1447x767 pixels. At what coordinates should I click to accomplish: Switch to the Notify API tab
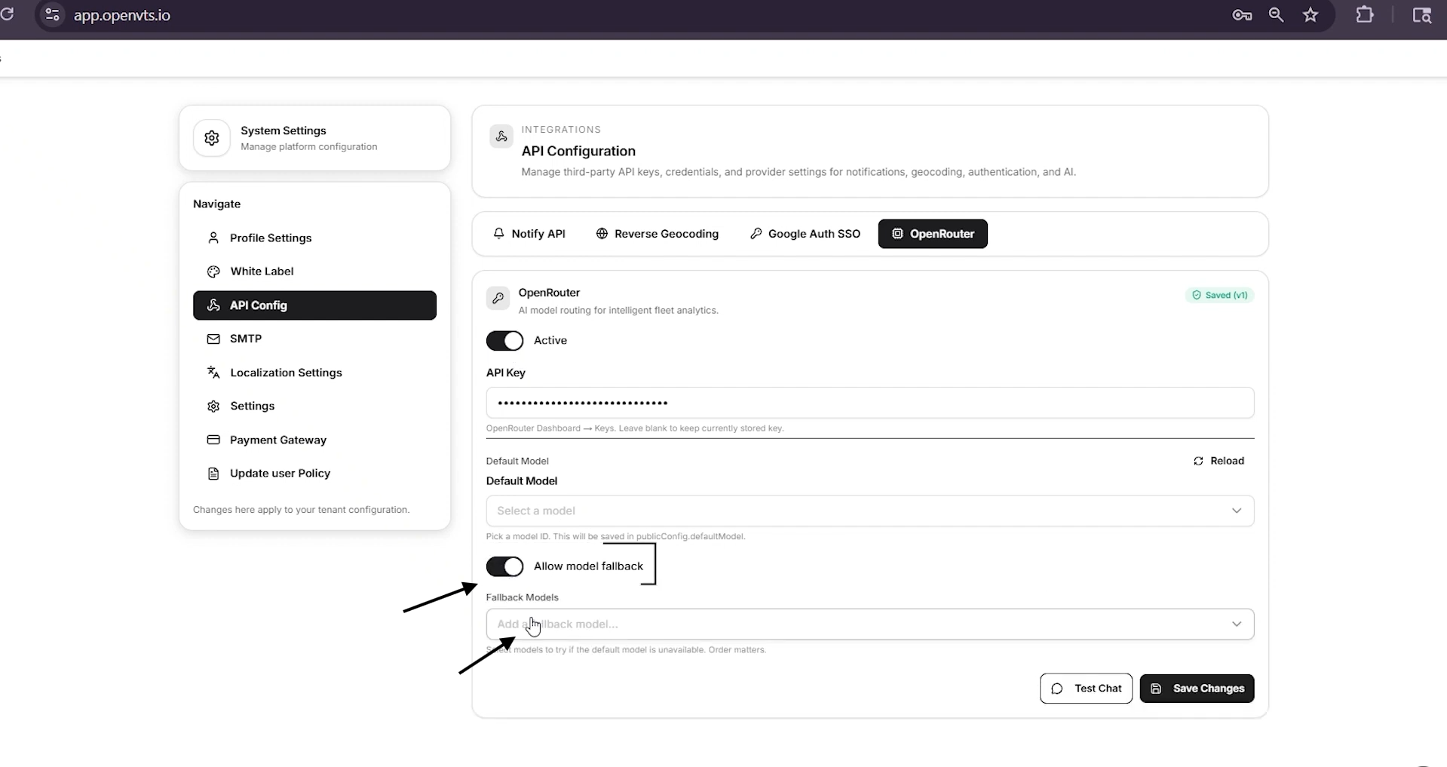tap(529, 234)
